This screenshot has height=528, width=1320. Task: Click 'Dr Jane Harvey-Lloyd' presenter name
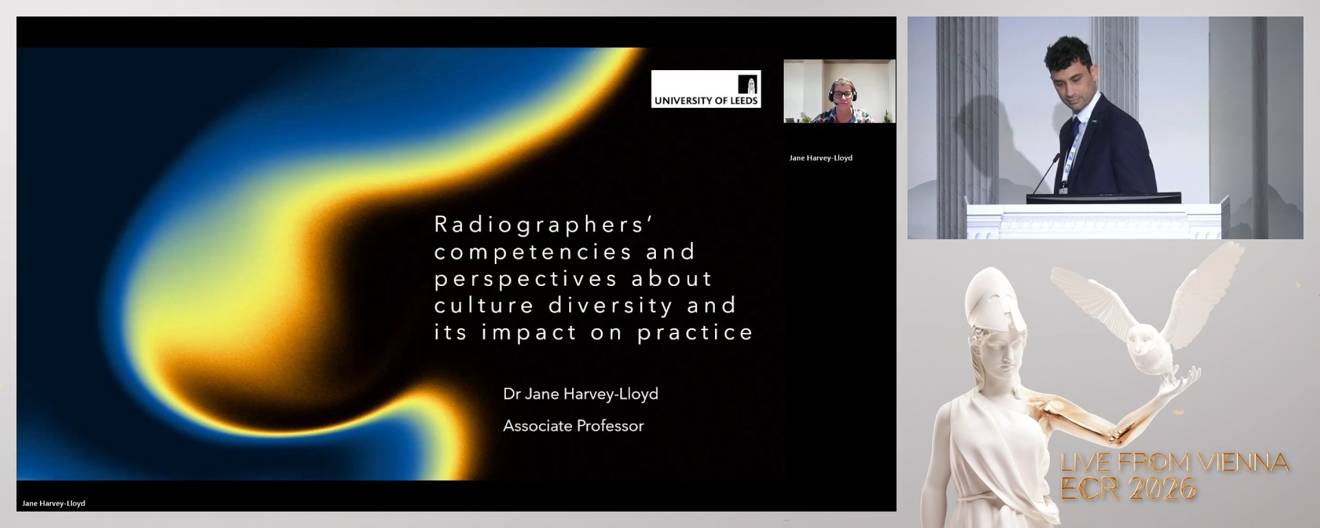[581, 394]
